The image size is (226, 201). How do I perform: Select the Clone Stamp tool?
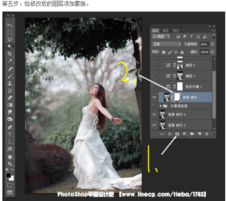(x=10, y=83)
